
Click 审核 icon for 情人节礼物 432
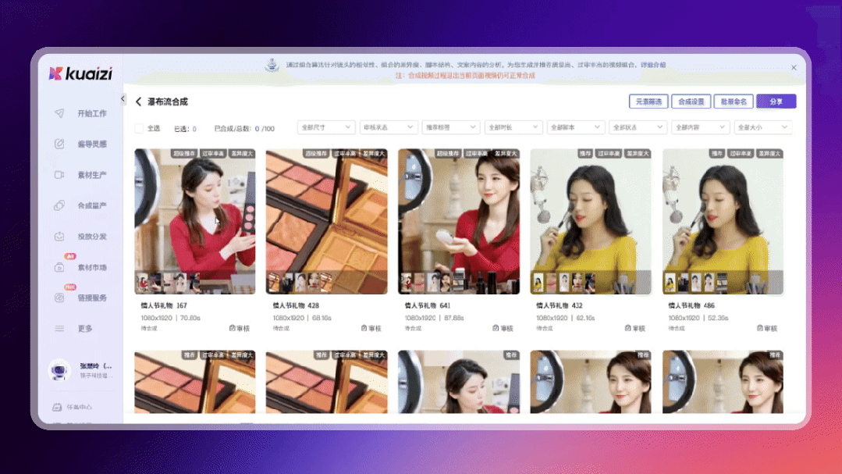[x=627, y=328]
